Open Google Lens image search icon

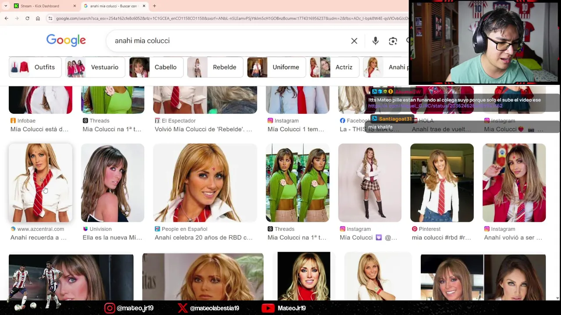click(393, 41)
